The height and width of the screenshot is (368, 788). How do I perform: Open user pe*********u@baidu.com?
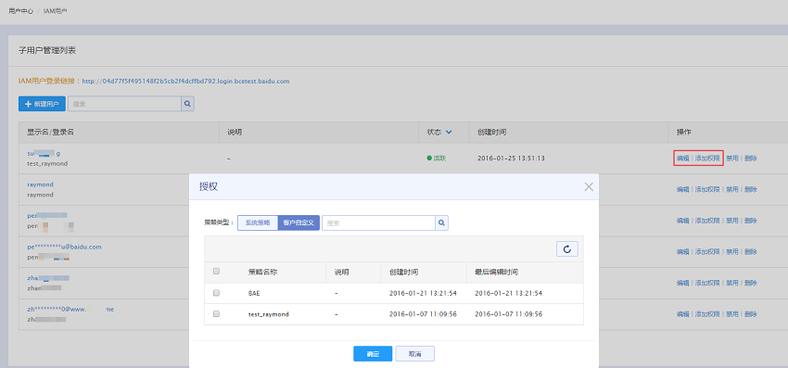point(64,247)
